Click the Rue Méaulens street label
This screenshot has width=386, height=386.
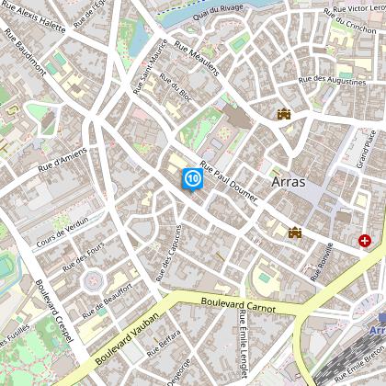click(x=197, y=58)
